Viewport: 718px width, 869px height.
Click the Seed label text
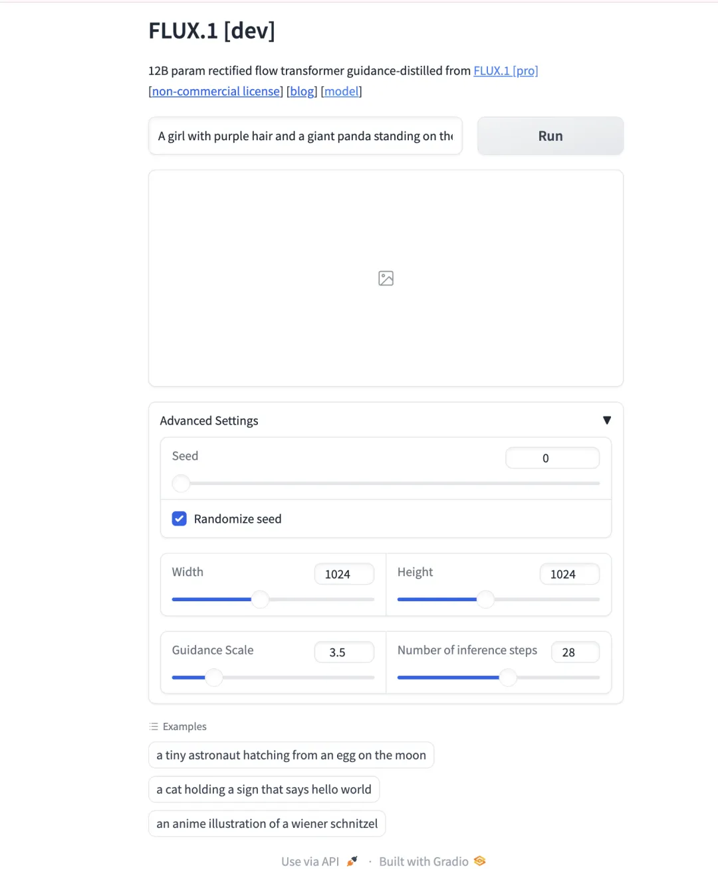[x=185, y=456]
